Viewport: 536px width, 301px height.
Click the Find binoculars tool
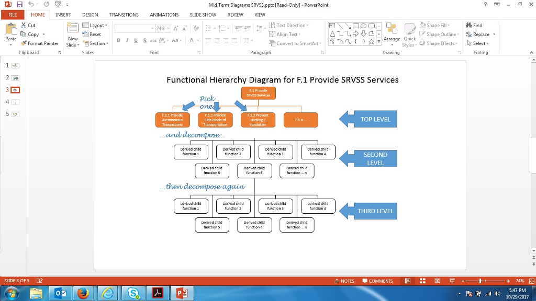click(474, 25)
